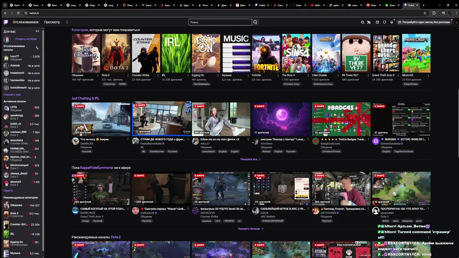Open Egging On in recommended categories sidebar
The width and height of the screenshot is (459, 258).
click(x=22, y=243)
